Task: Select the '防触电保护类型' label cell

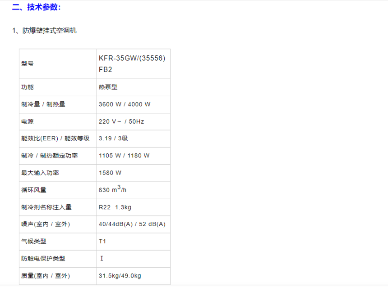Action: (x=58, y=259)
